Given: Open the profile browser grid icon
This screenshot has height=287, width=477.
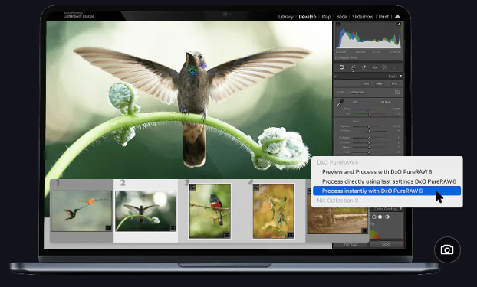Looking at the screenshot, I should [x=397, y=92].
